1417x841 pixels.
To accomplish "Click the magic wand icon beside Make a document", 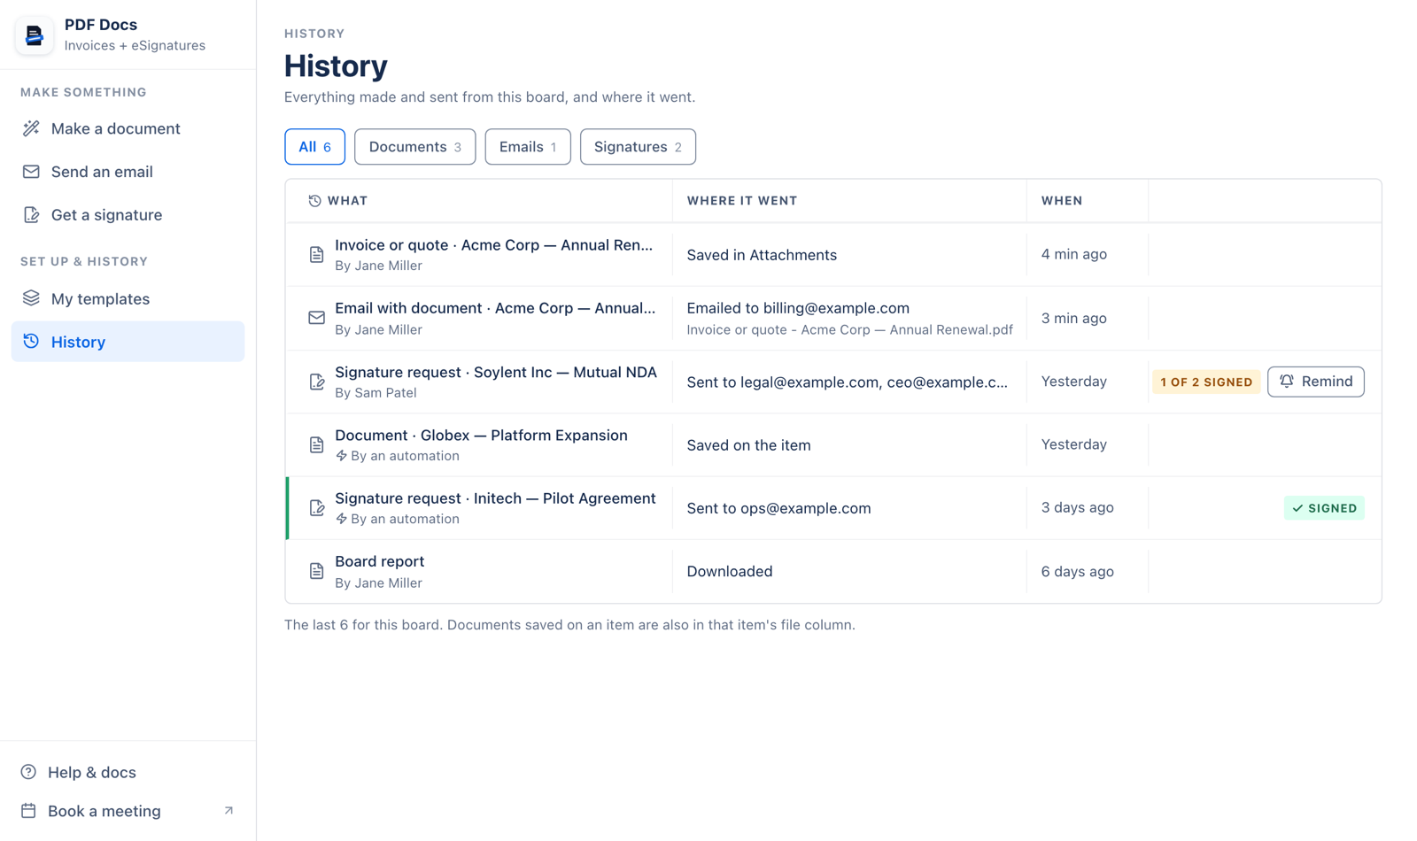I will 31,128.
